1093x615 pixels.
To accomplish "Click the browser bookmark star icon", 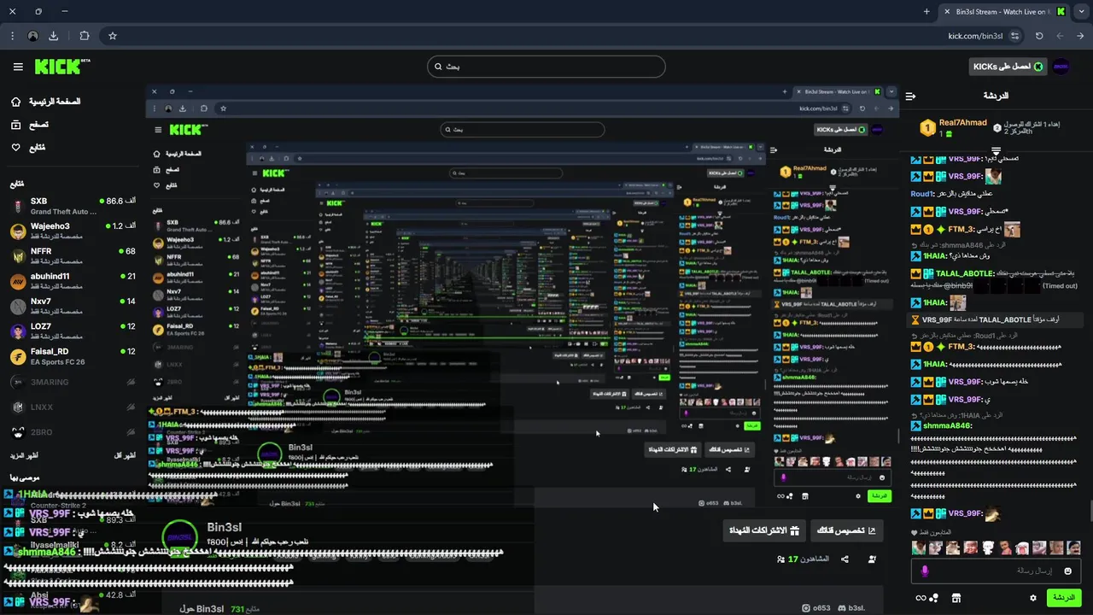I will [112, 36].
